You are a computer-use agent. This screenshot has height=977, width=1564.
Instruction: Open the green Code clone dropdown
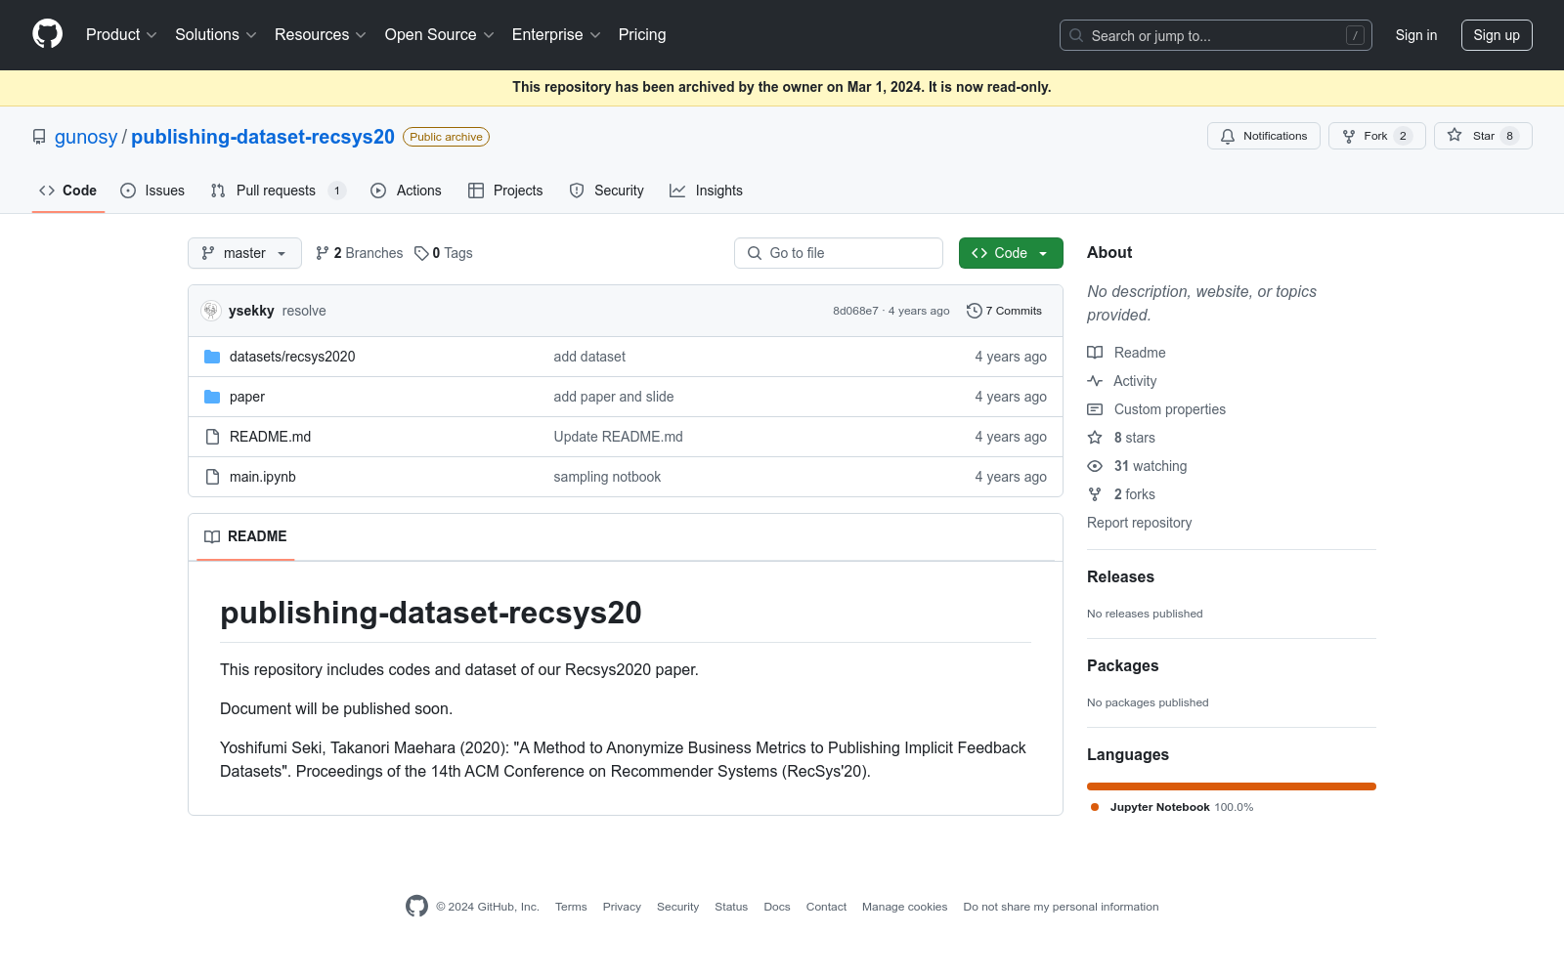(x=1011, y=253)
